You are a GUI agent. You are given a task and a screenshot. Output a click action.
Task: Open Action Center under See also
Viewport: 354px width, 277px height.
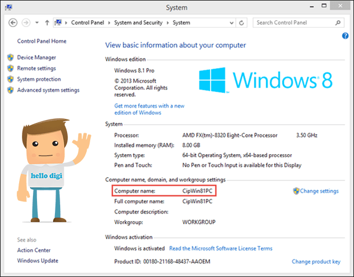tap(34, 250)
